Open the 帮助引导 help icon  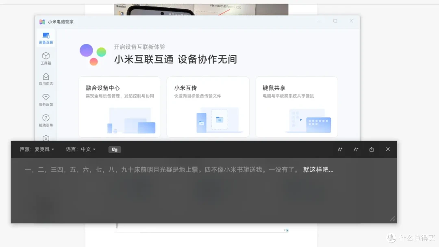tap(46, 121)
